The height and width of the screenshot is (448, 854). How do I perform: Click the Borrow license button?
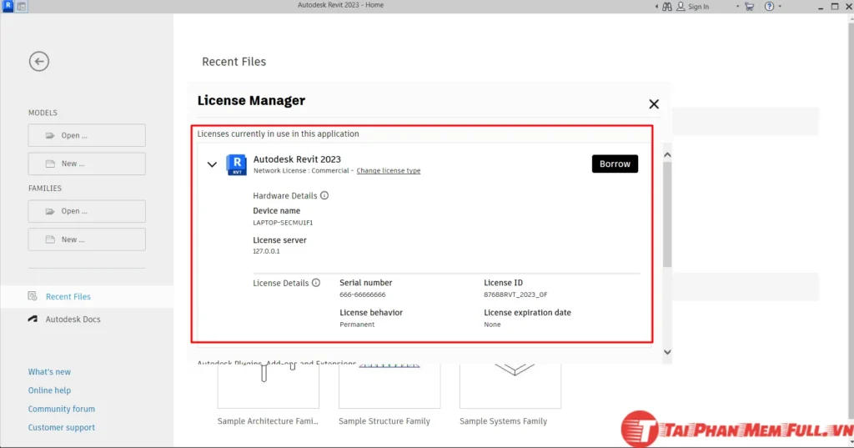pyautogui.click(x=615, y=164)
